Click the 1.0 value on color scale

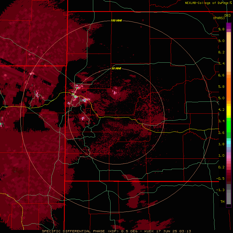click(x=221, y=156)
